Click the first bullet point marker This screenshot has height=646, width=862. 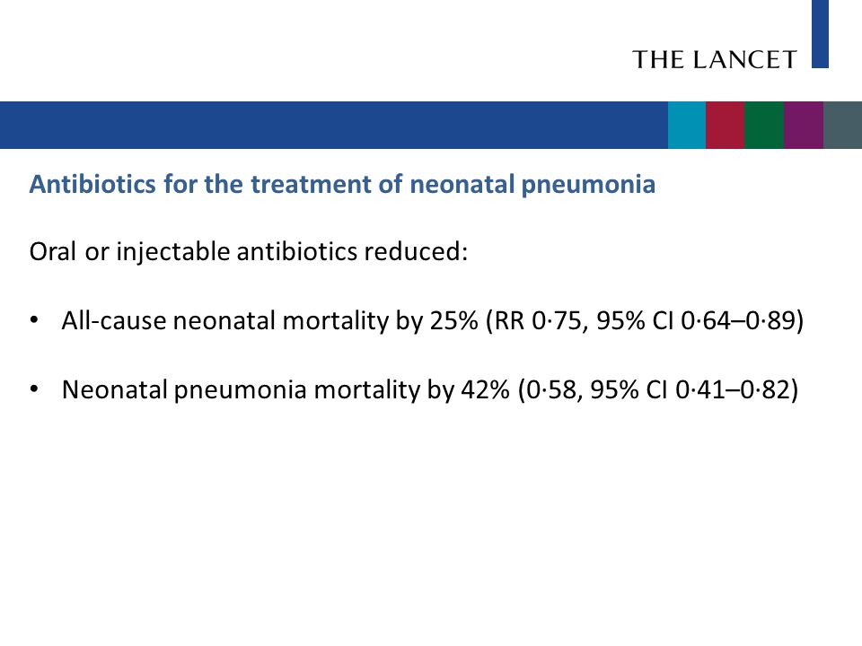(x=34, y=319)
